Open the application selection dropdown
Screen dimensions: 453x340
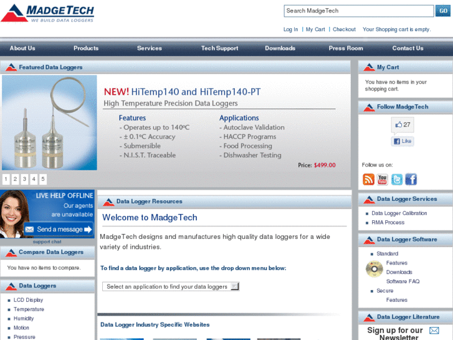(x=171, y=287)
